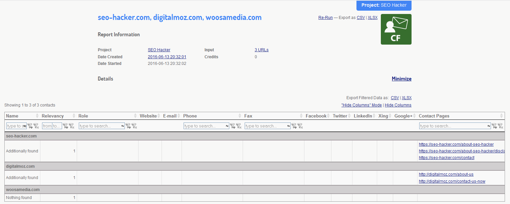
Task: Open the Project: SEO Hacker tab
Action: tap(384, 5)
